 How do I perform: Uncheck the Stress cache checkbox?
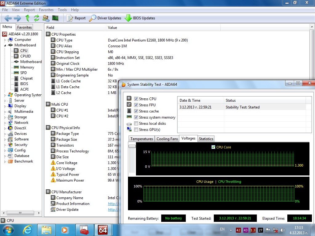tap(136, 111)
